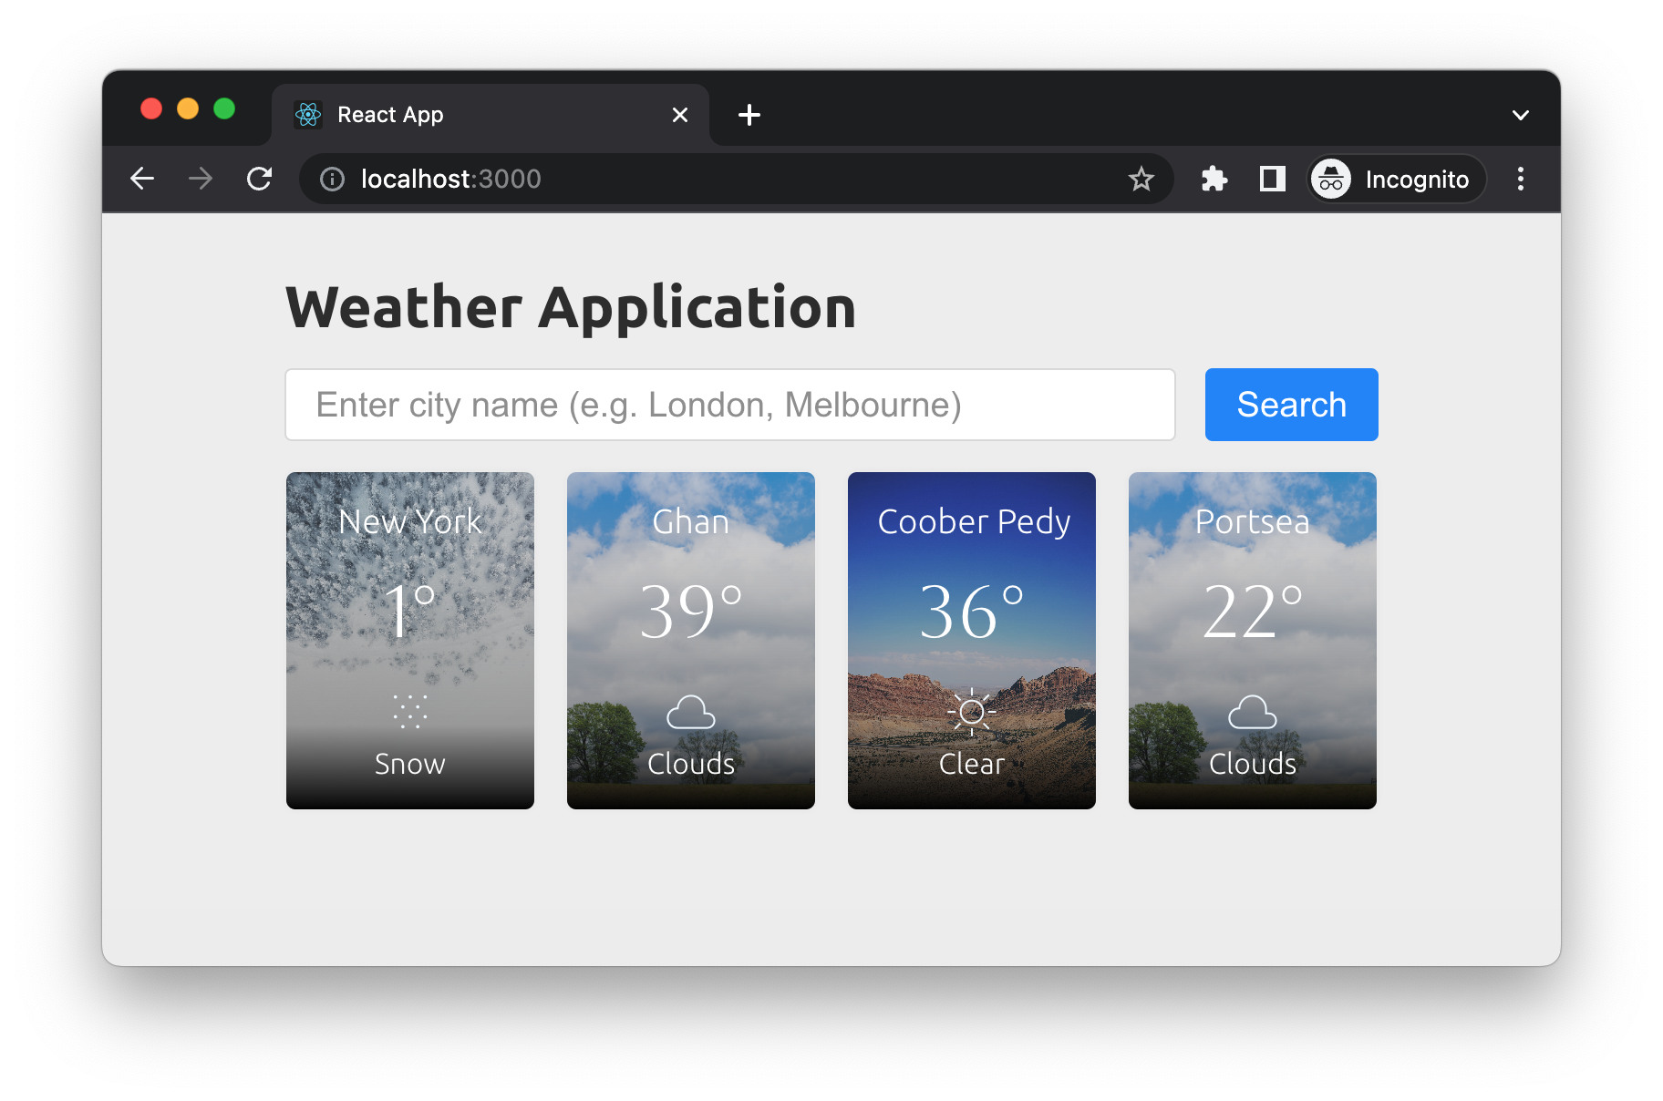The height and width of the screenshot is (1101, 1663).
Task: Click the reload page icon
Action: pos(260,179)
